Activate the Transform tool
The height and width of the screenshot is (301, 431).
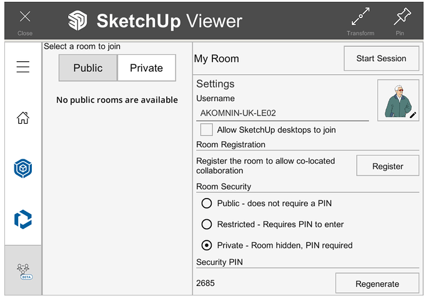point(360,18)
